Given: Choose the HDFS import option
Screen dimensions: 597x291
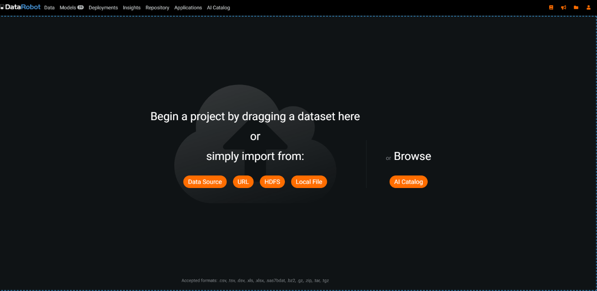Looking at the screenshot, I should pos(272,182).
